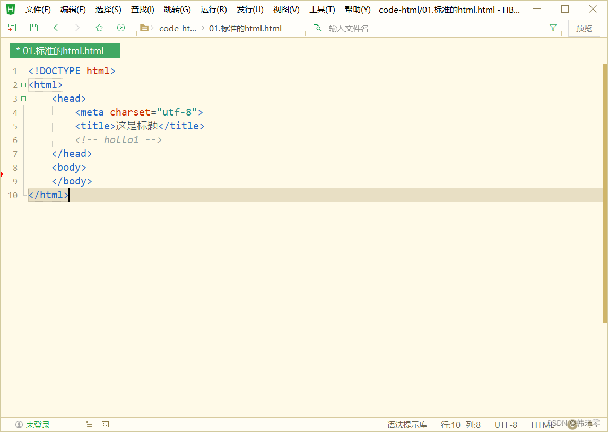Click the filter funnel icon
Image resolution: width=608 pixels, height=432 pixels.
[x=553, y=28]
